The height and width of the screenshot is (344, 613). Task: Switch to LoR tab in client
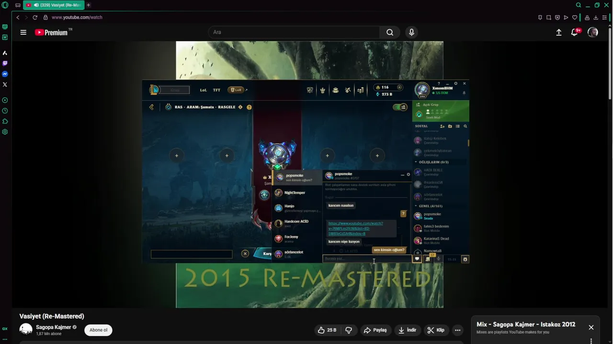236,90
